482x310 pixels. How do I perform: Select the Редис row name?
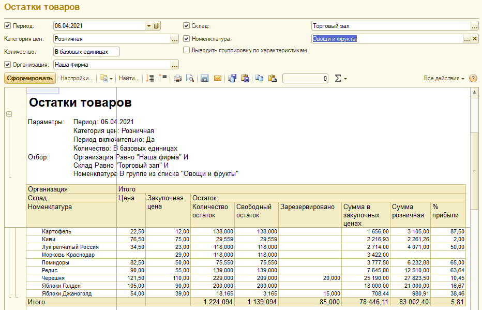click(50, 270)
